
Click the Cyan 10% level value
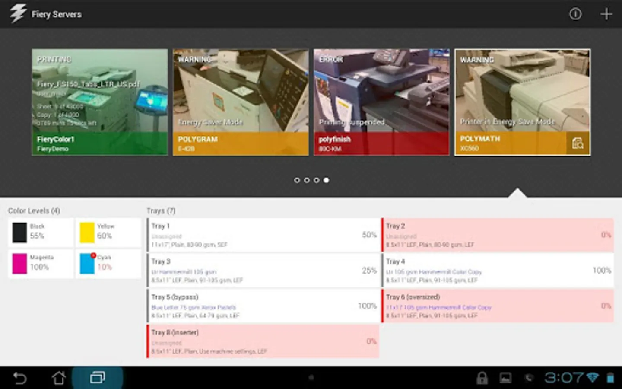(105, 267)
